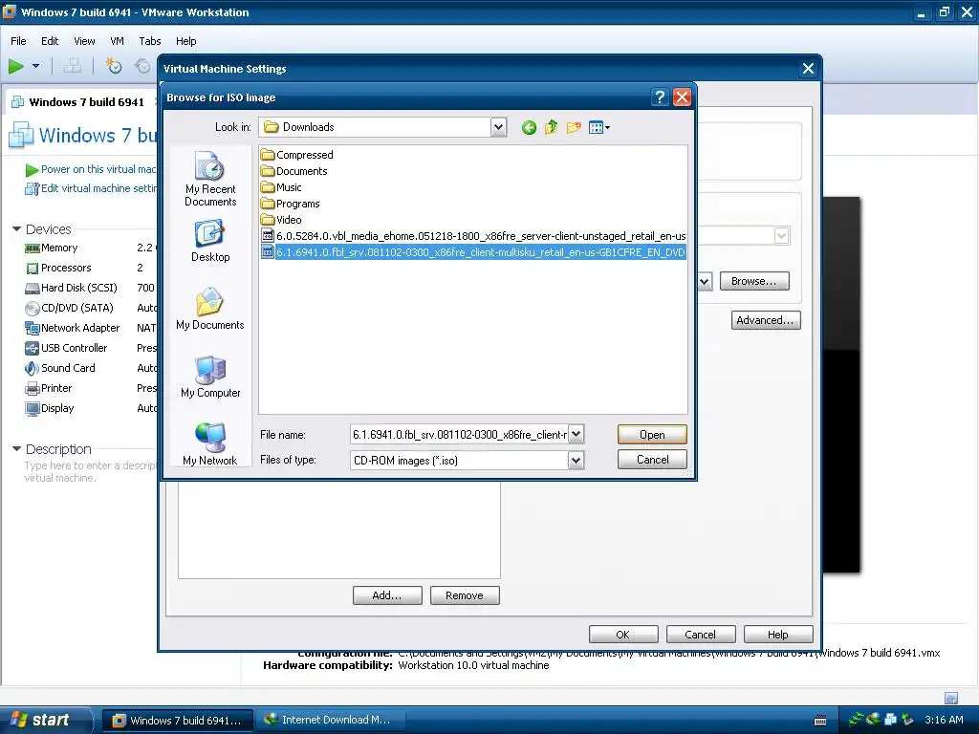Open the VM menu
This screenshot has width=979, height=734.
coord(117,41)
